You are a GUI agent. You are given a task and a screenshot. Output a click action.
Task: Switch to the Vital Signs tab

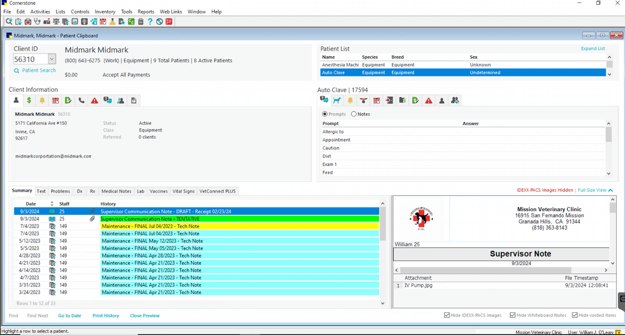pyautogui.click(x=183, y=191)
